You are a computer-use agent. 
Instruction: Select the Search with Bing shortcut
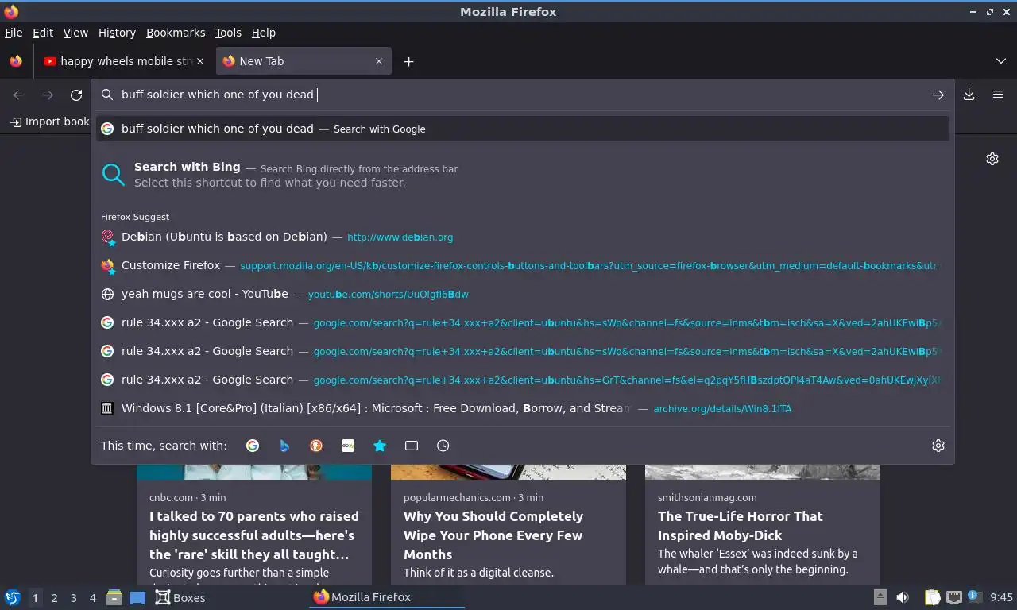[x=523, y=175]
